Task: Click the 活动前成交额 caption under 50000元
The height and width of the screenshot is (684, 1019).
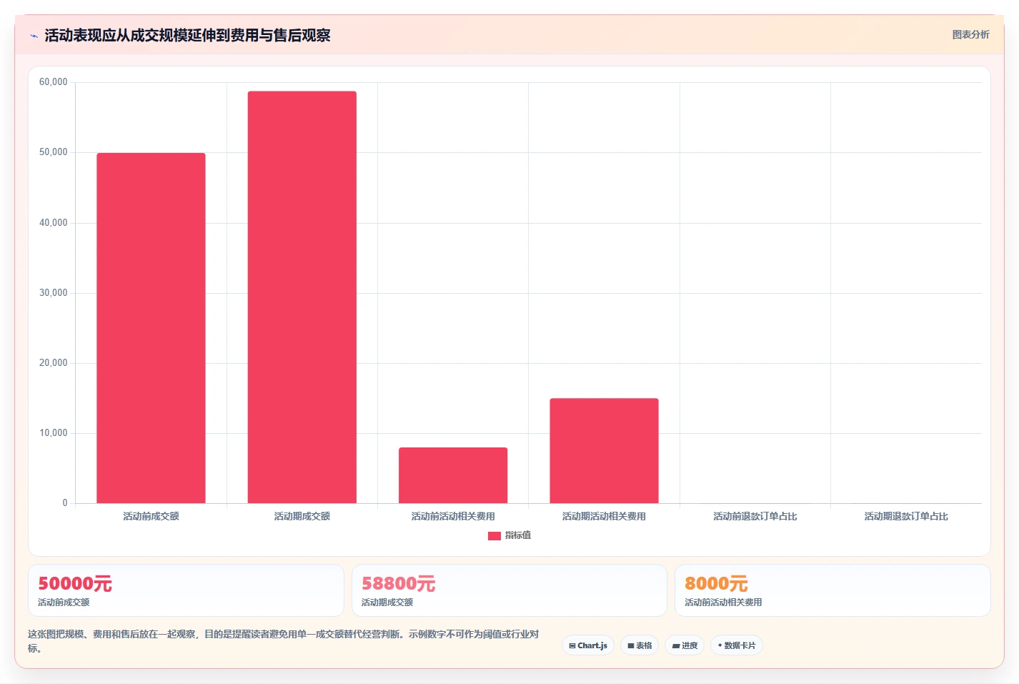Action: tap(64, 603)
